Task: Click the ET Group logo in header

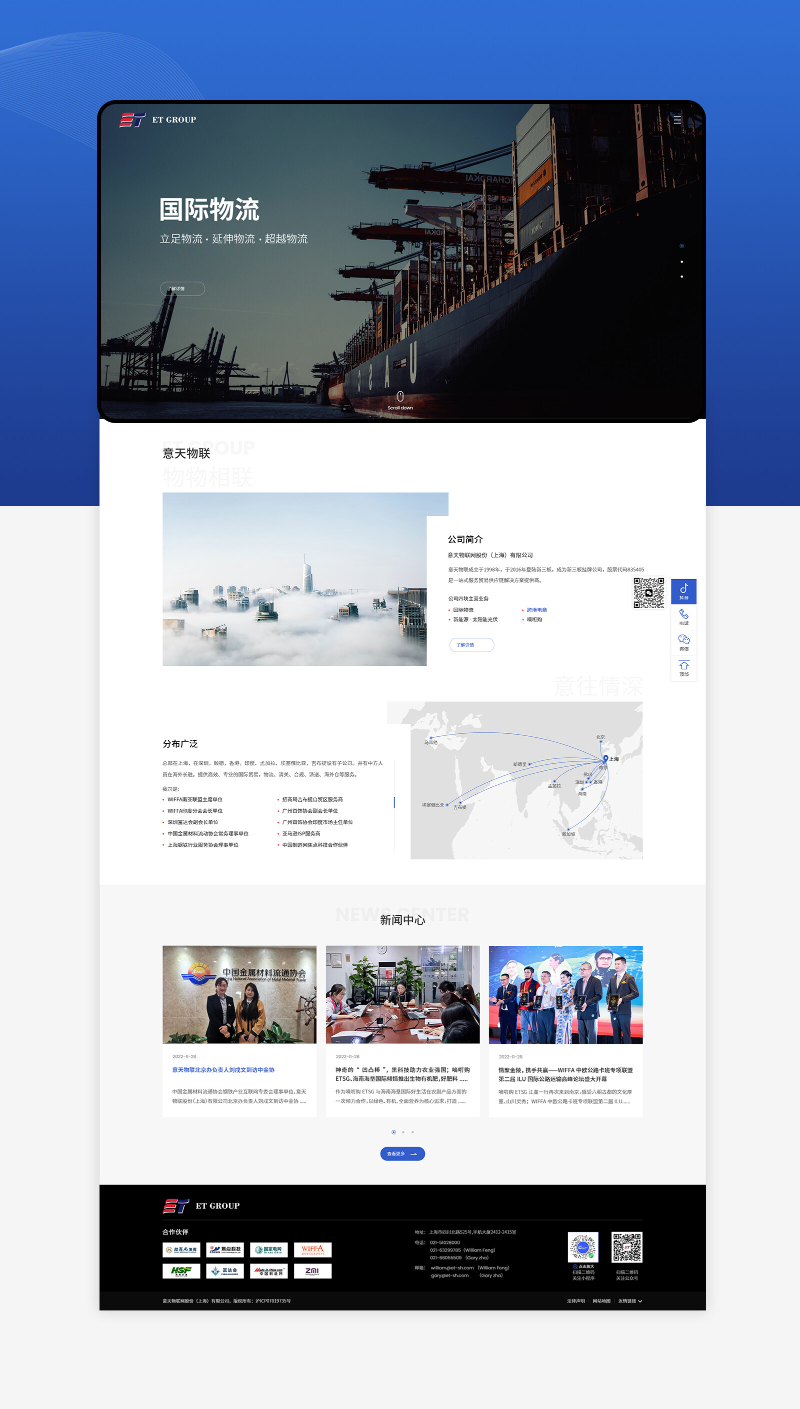Action: tap(157, 120)
